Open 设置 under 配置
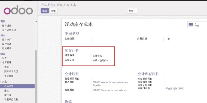Viewport: 207px width, 103px height. pyautogui.click(x=4, y=58)
